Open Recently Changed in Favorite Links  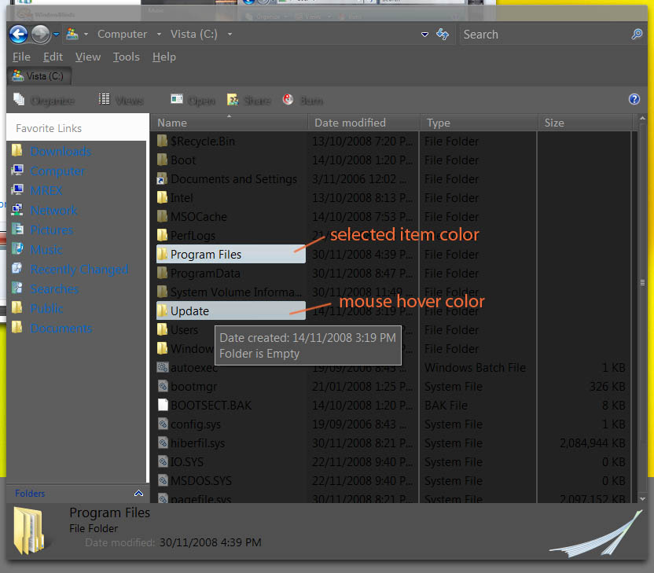point(79,270)
